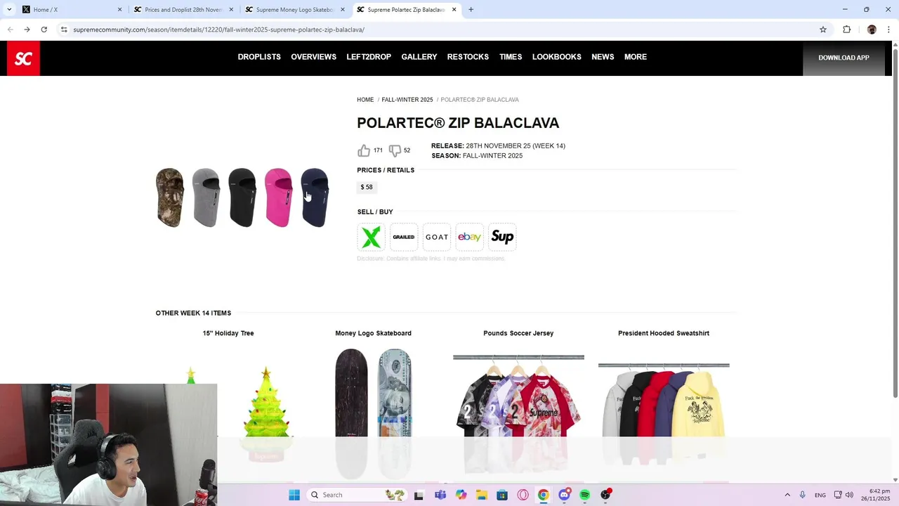
Task: Switch to the Supreme Money Logo Skateboard tab
Action: click(294, 10)
